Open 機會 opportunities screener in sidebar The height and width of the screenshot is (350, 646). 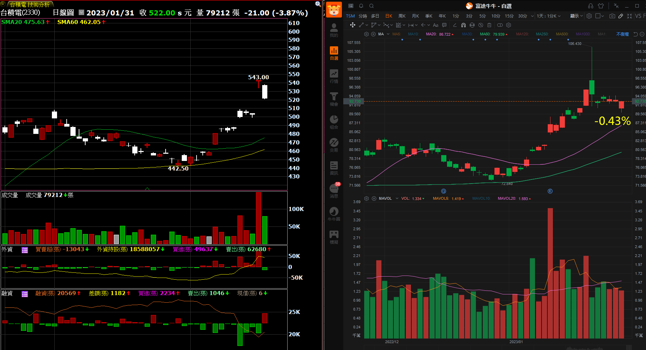(334, 99)
